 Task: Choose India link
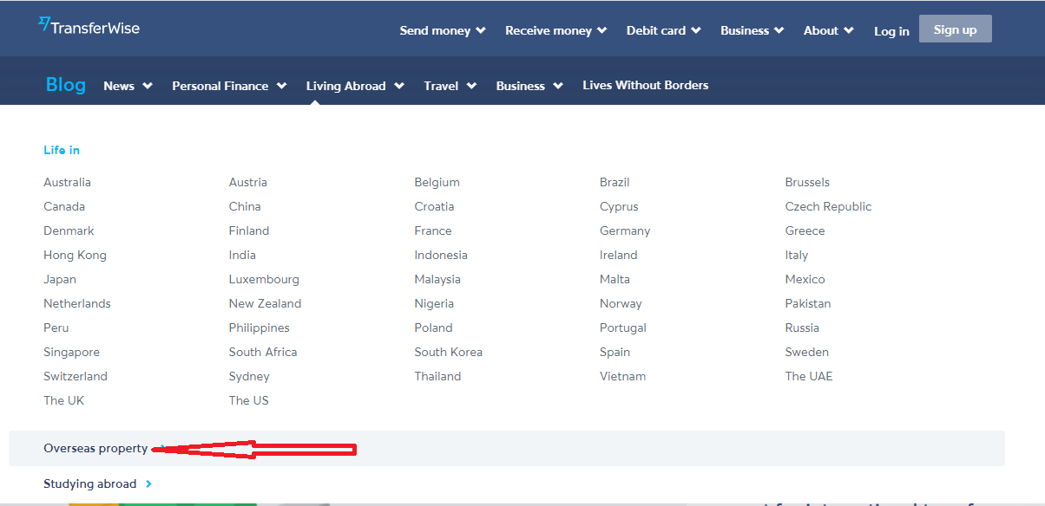(x=242, y=255)
